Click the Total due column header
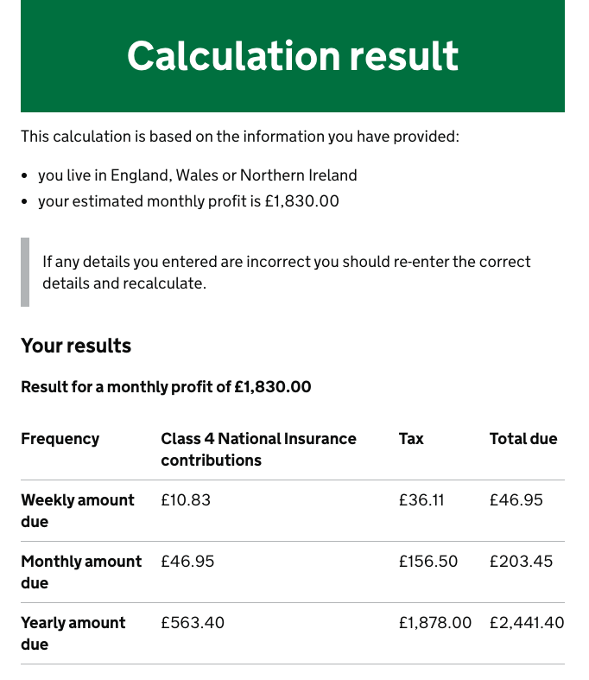The width and height of the screenshot is (589, 680). [523, 439]
